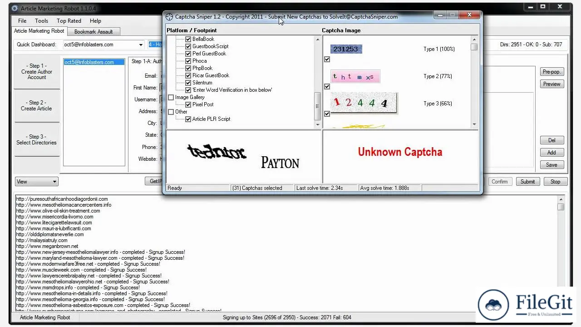Click the Enter Word Verification tree item
Screen dimensions: 581x327
pos(232,90)
